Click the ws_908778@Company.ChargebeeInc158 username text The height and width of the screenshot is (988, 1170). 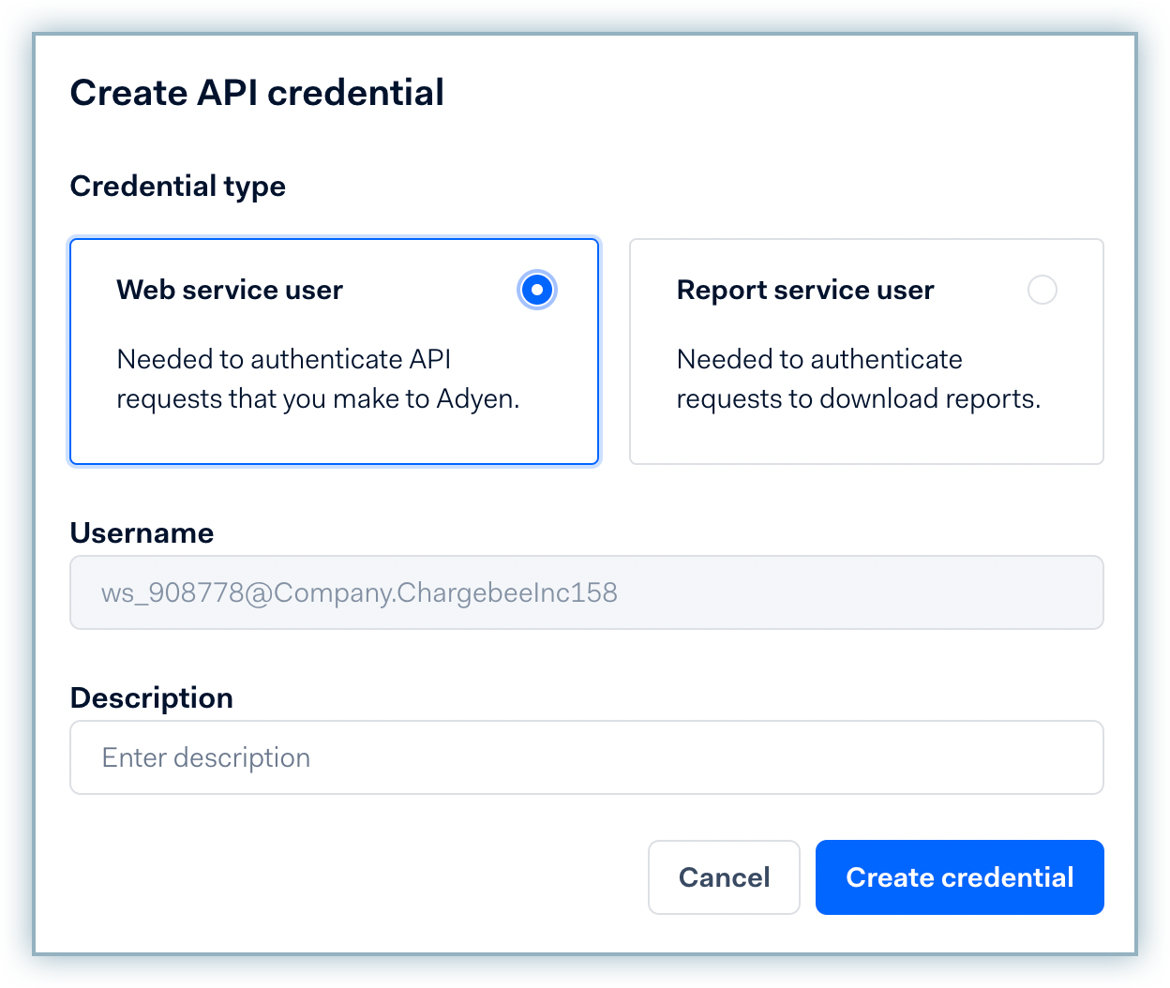359,592
